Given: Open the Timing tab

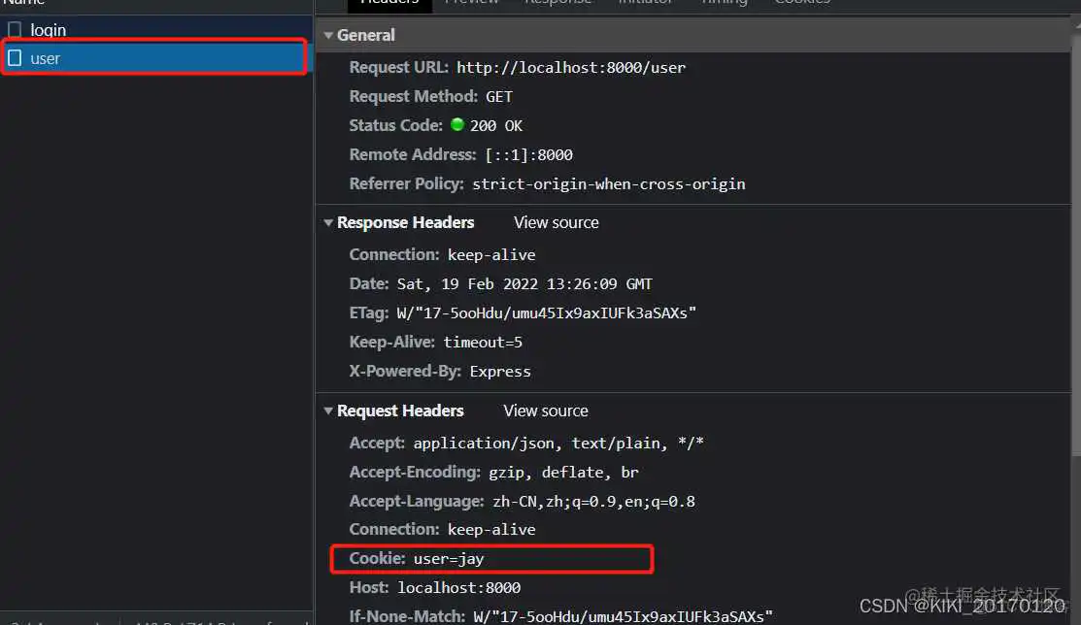Looking at the screenshot, I should click(x=724, y=4).
